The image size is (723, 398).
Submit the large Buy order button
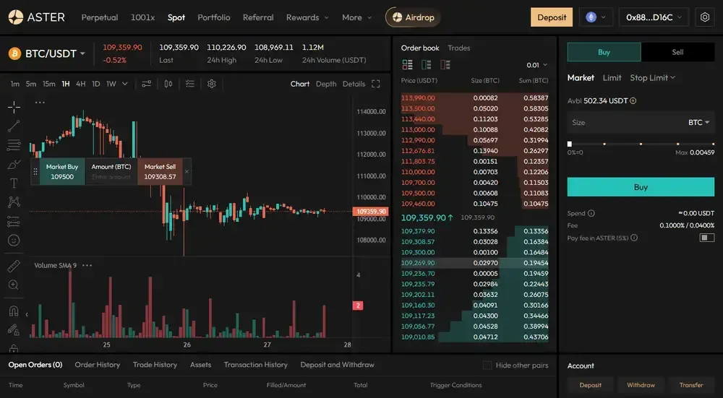[641, 187]
